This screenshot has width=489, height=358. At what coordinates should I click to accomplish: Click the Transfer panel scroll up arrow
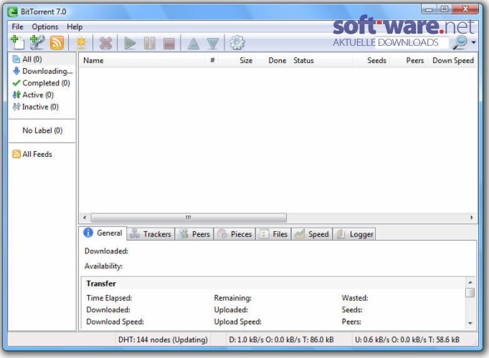(470, 282)
